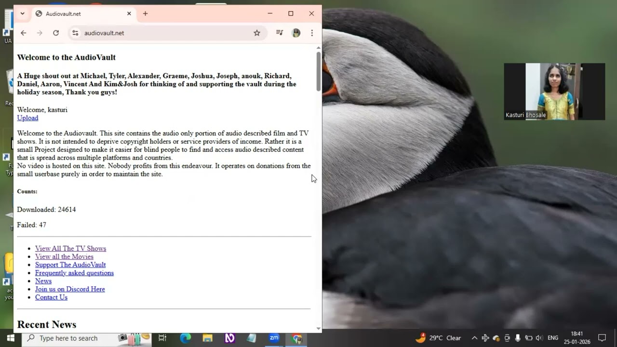Go back using the browser back arrow
This screenshot has width=617, height=347.
click(23, 33)
